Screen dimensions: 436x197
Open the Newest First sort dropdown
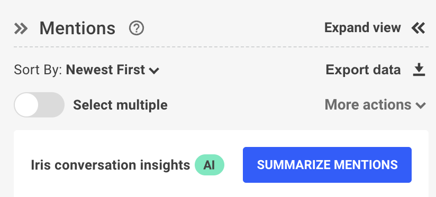(x=112, y=70)
